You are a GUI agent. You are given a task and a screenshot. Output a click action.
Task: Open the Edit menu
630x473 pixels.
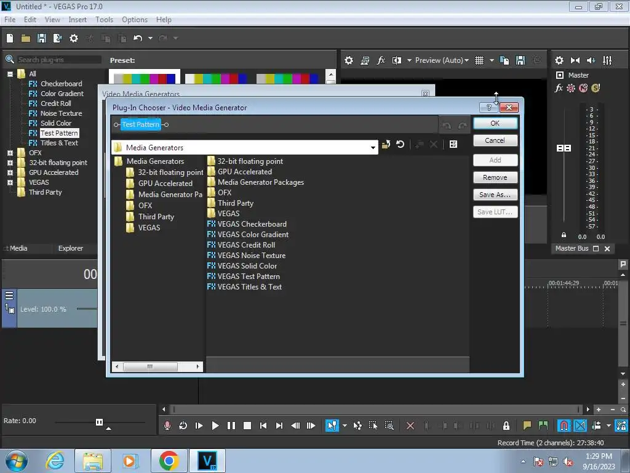30,19
